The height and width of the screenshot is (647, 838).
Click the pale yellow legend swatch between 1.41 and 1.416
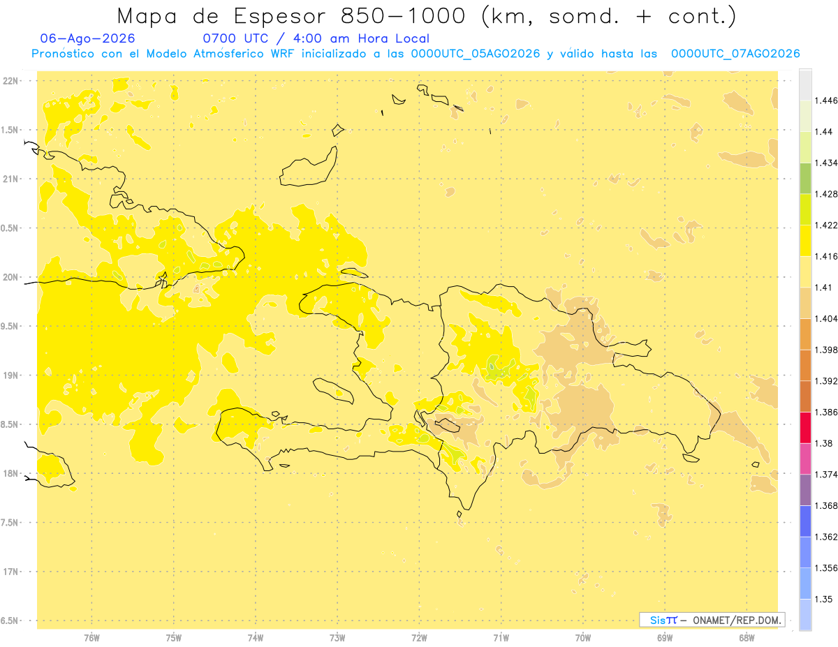click(805, 272)
